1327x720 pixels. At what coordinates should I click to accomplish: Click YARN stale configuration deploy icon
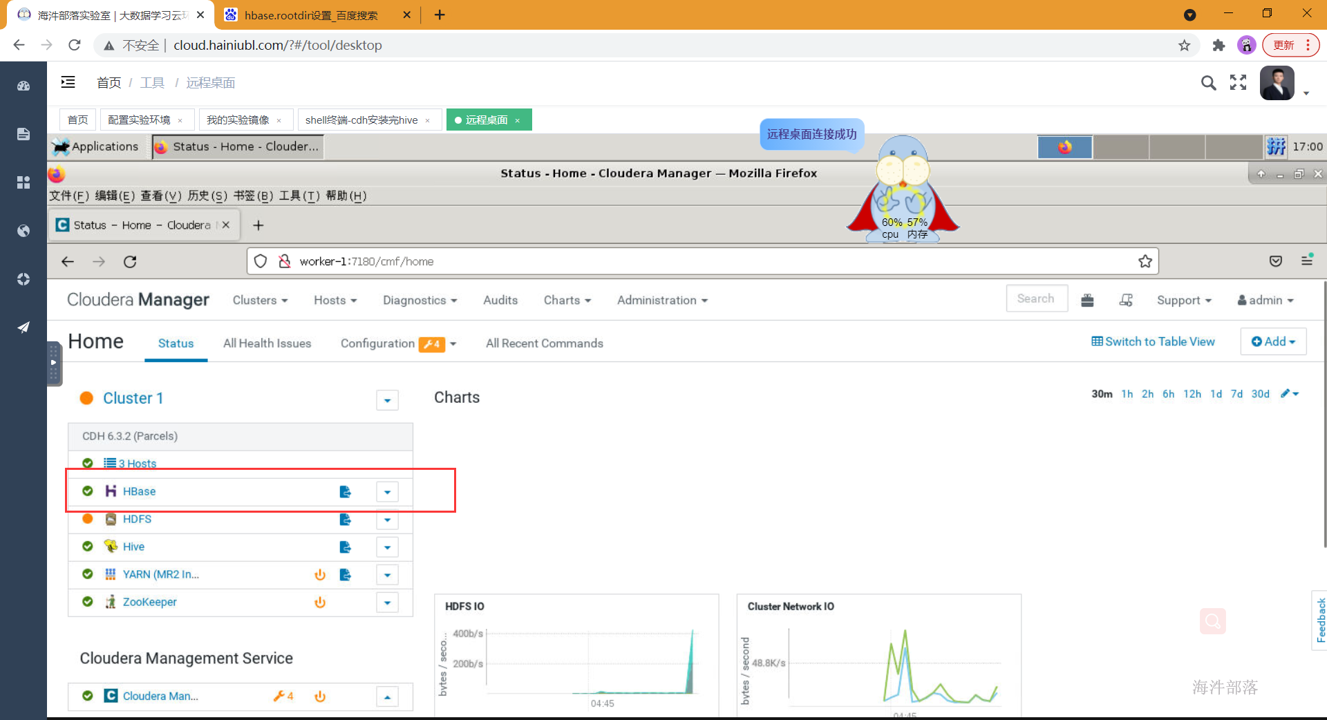pos(345,574)
